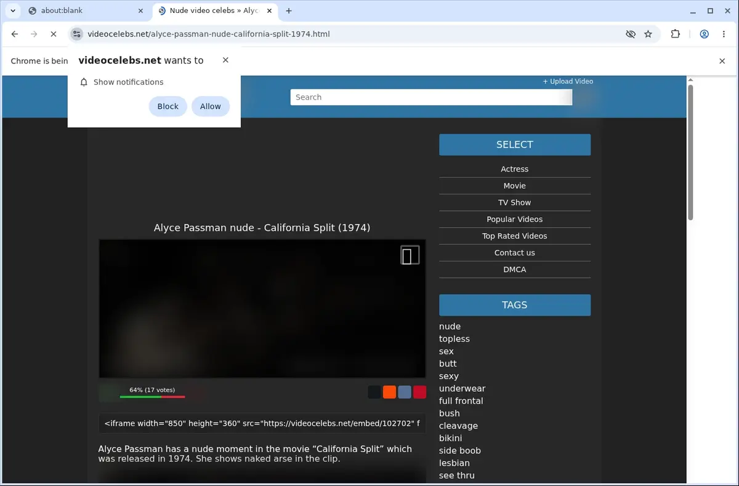The height and width of the screenshot is (486, 739).
Task: Click the page title 'California Split (1974)'
Action: tap(317, 228)
